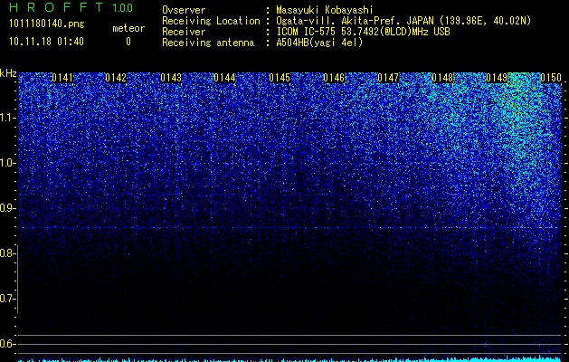Click the 0.9 frequency axis label
The width and height of the screenshot is (569, 362).
tap(7, 208)
